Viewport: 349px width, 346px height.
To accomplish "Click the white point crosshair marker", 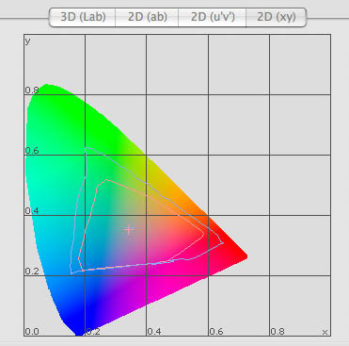I will coord(129,230).
